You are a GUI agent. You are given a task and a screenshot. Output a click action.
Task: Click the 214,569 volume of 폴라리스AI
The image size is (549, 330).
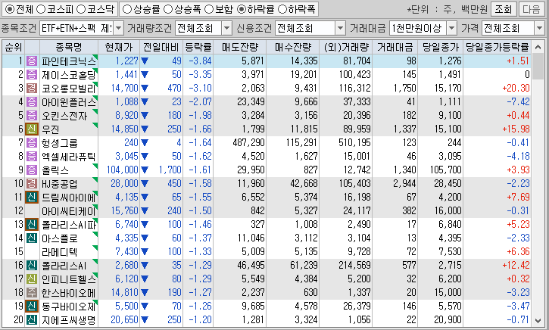pos(354,266)
